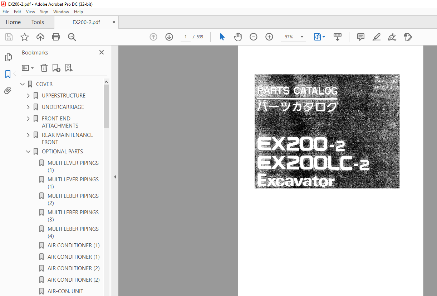This screenshot has width=437, height=296.
Task: Expand FRONT END ATTACHMENTS bookmark
Action: pyautogui.click(x=28, y=119)
